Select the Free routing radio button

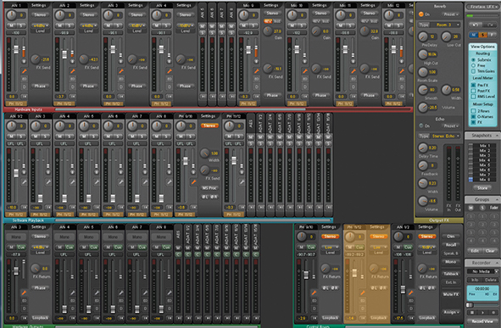pyautogui.click(x=474, y=65)
